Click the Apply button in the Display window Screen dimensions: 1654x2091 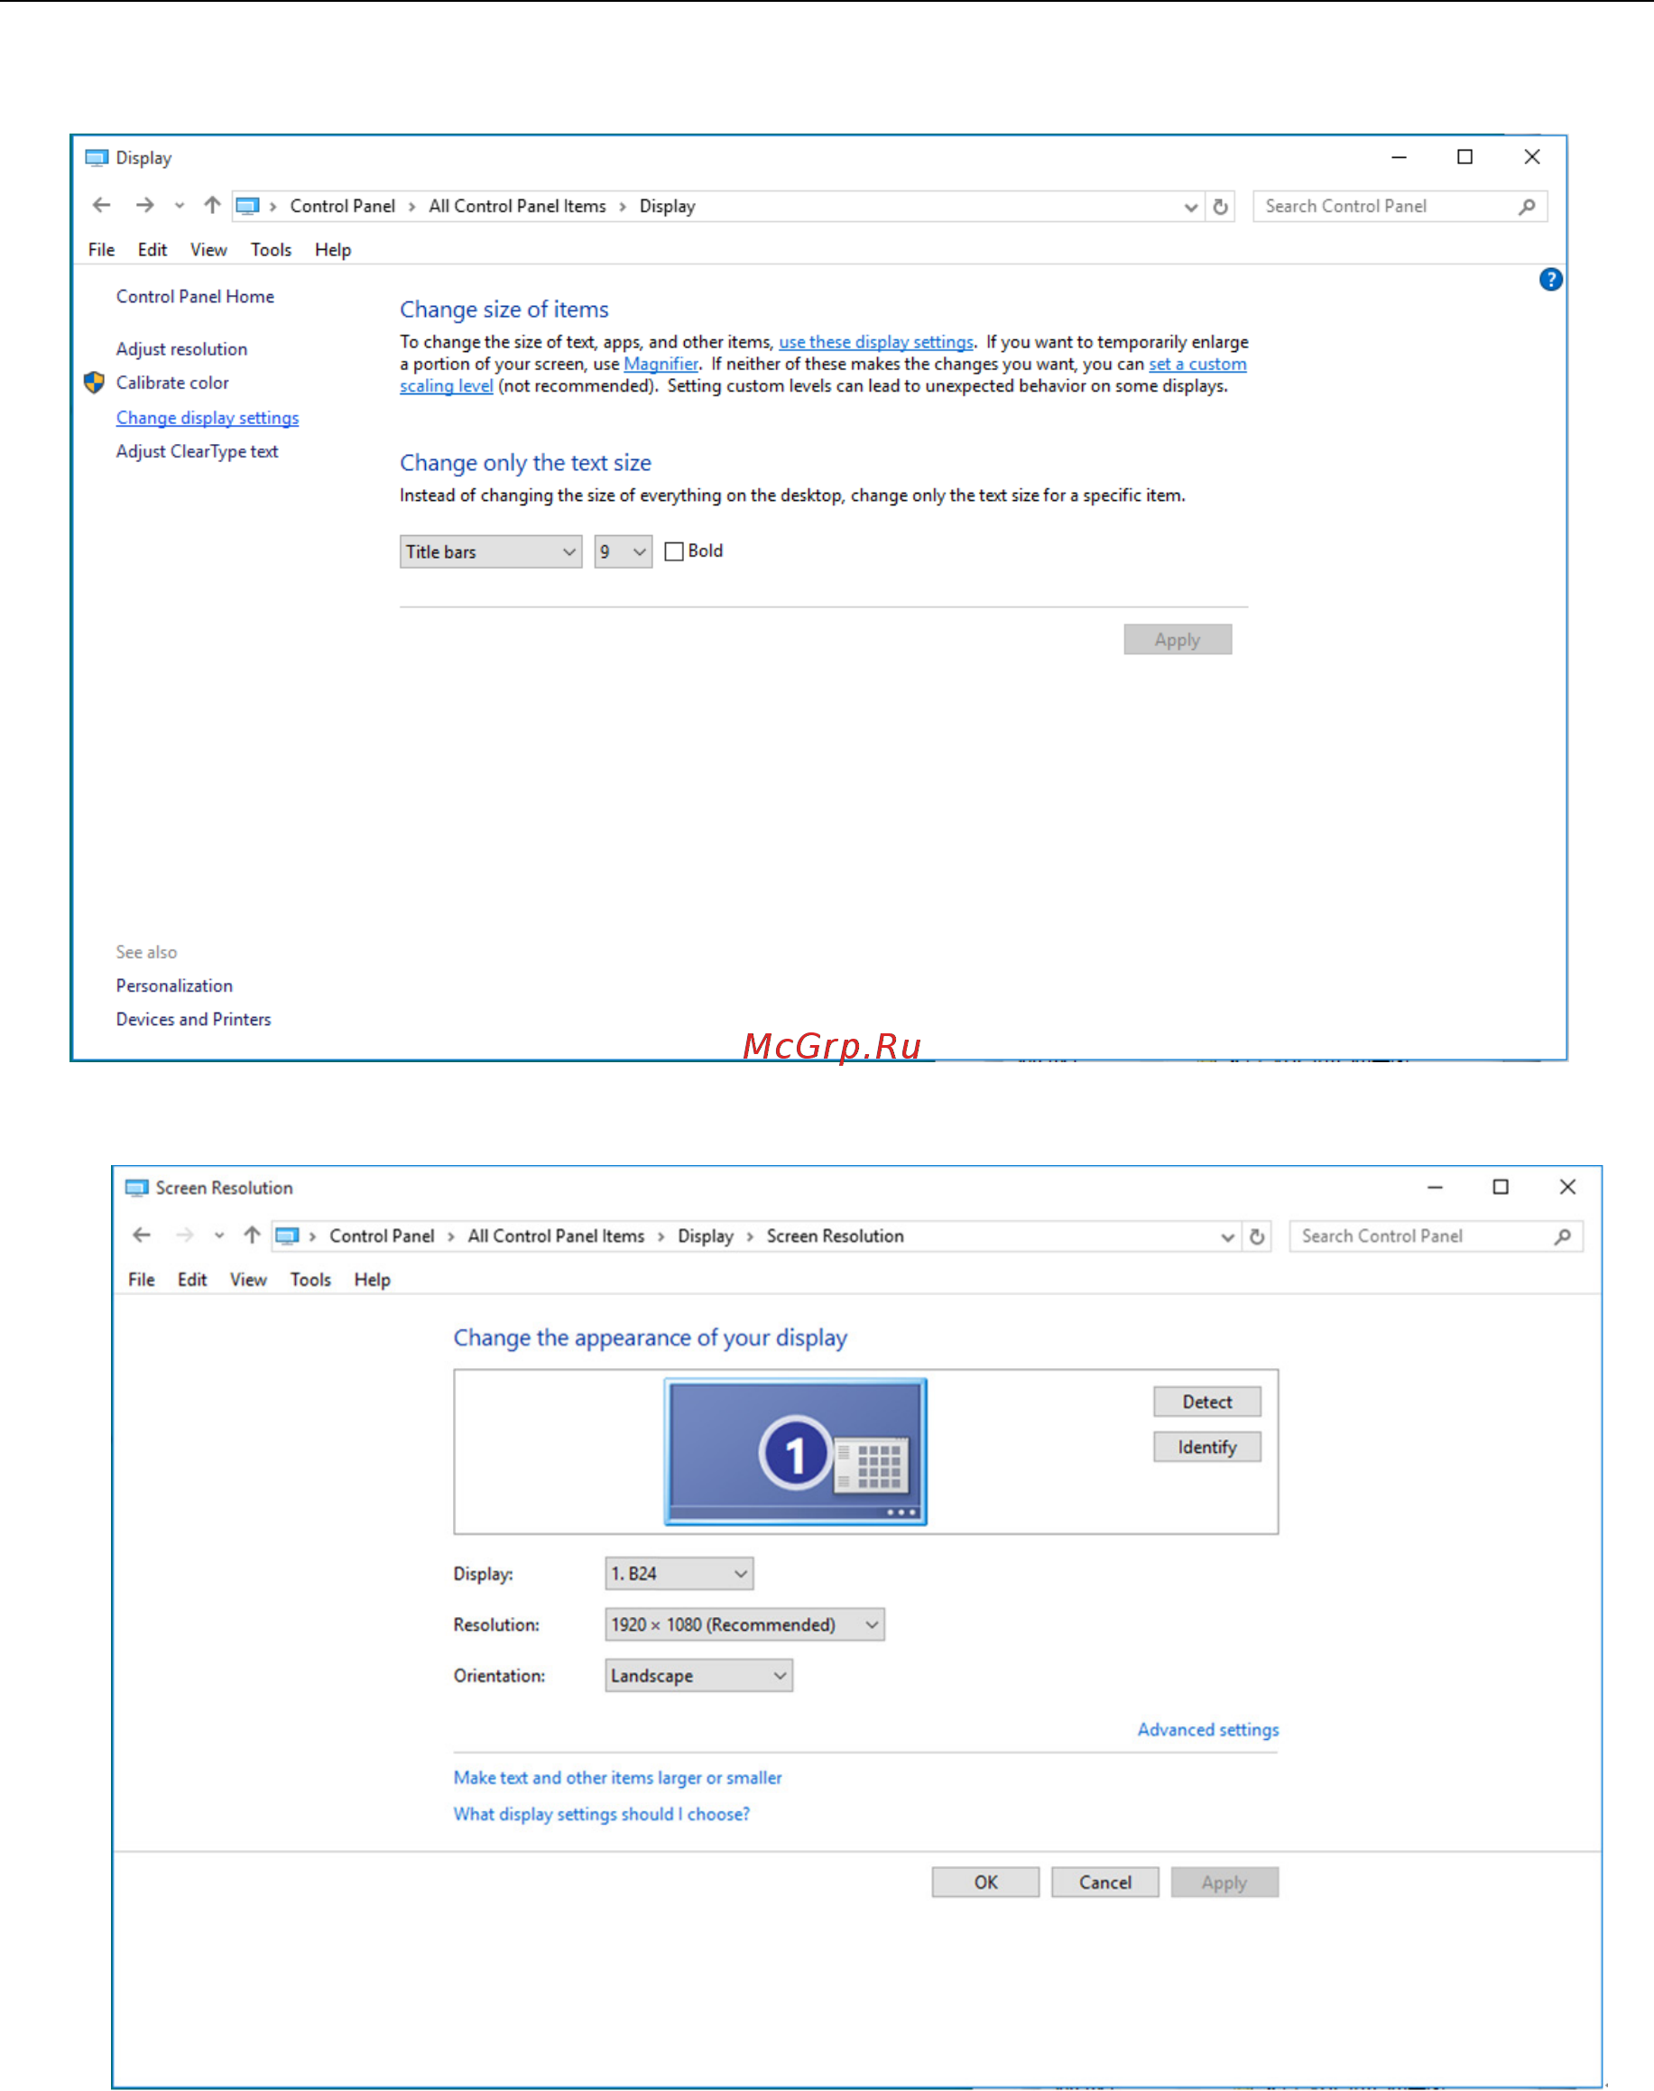point(1177,639)
